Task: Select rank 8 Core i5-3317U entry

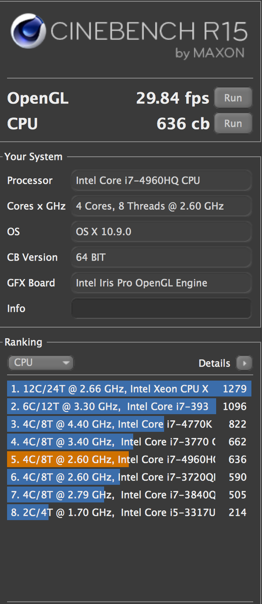Action: 129,513
